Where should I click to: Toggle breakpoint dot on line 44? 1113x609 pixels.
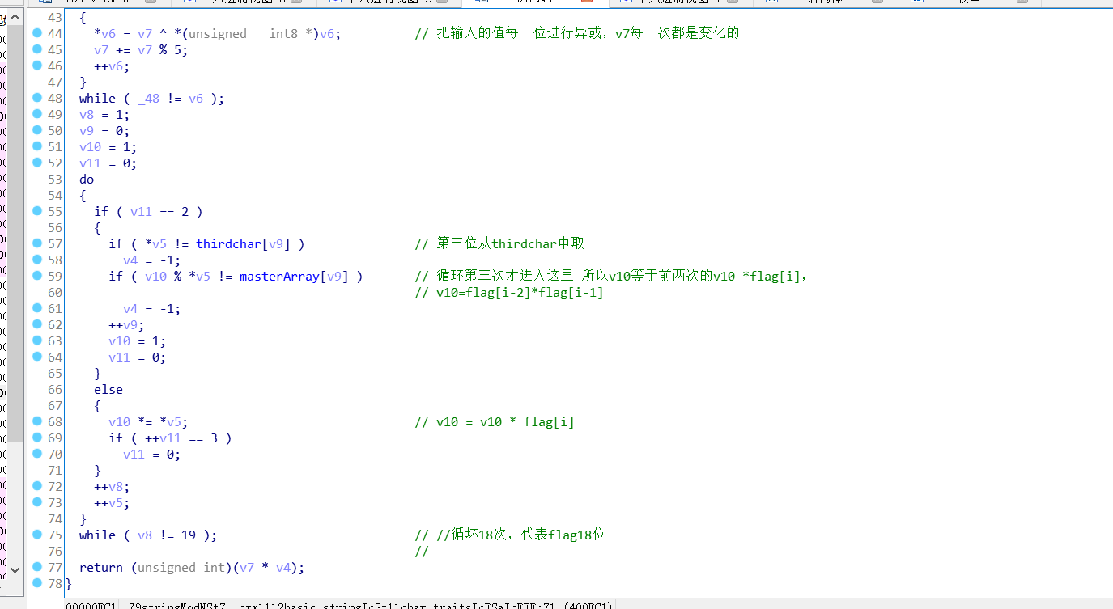pyautogui.click(x=37, y=33)
